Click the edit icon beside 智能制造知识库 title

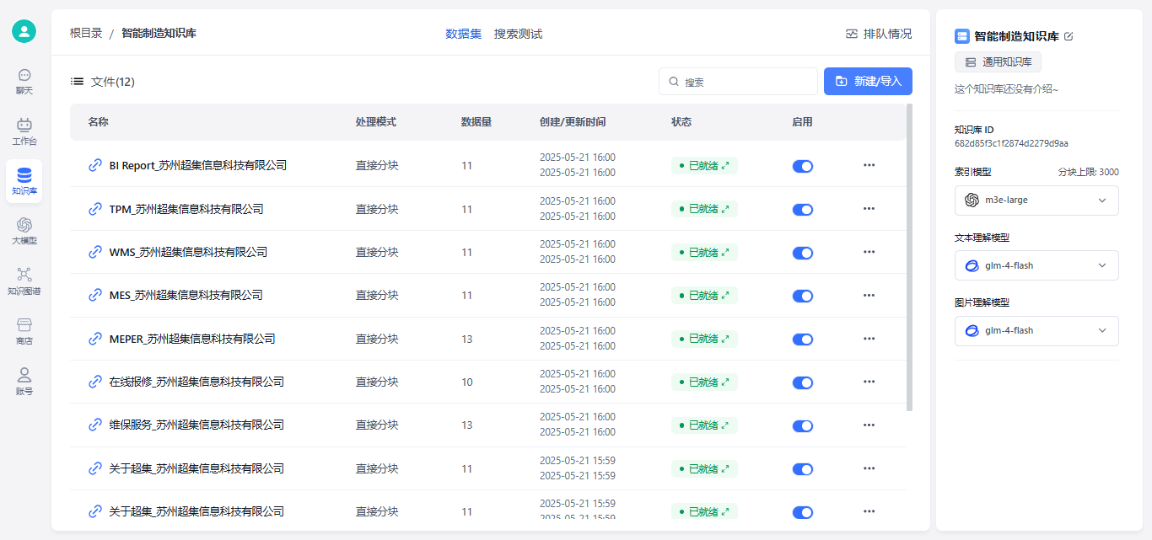[1069, 36]
